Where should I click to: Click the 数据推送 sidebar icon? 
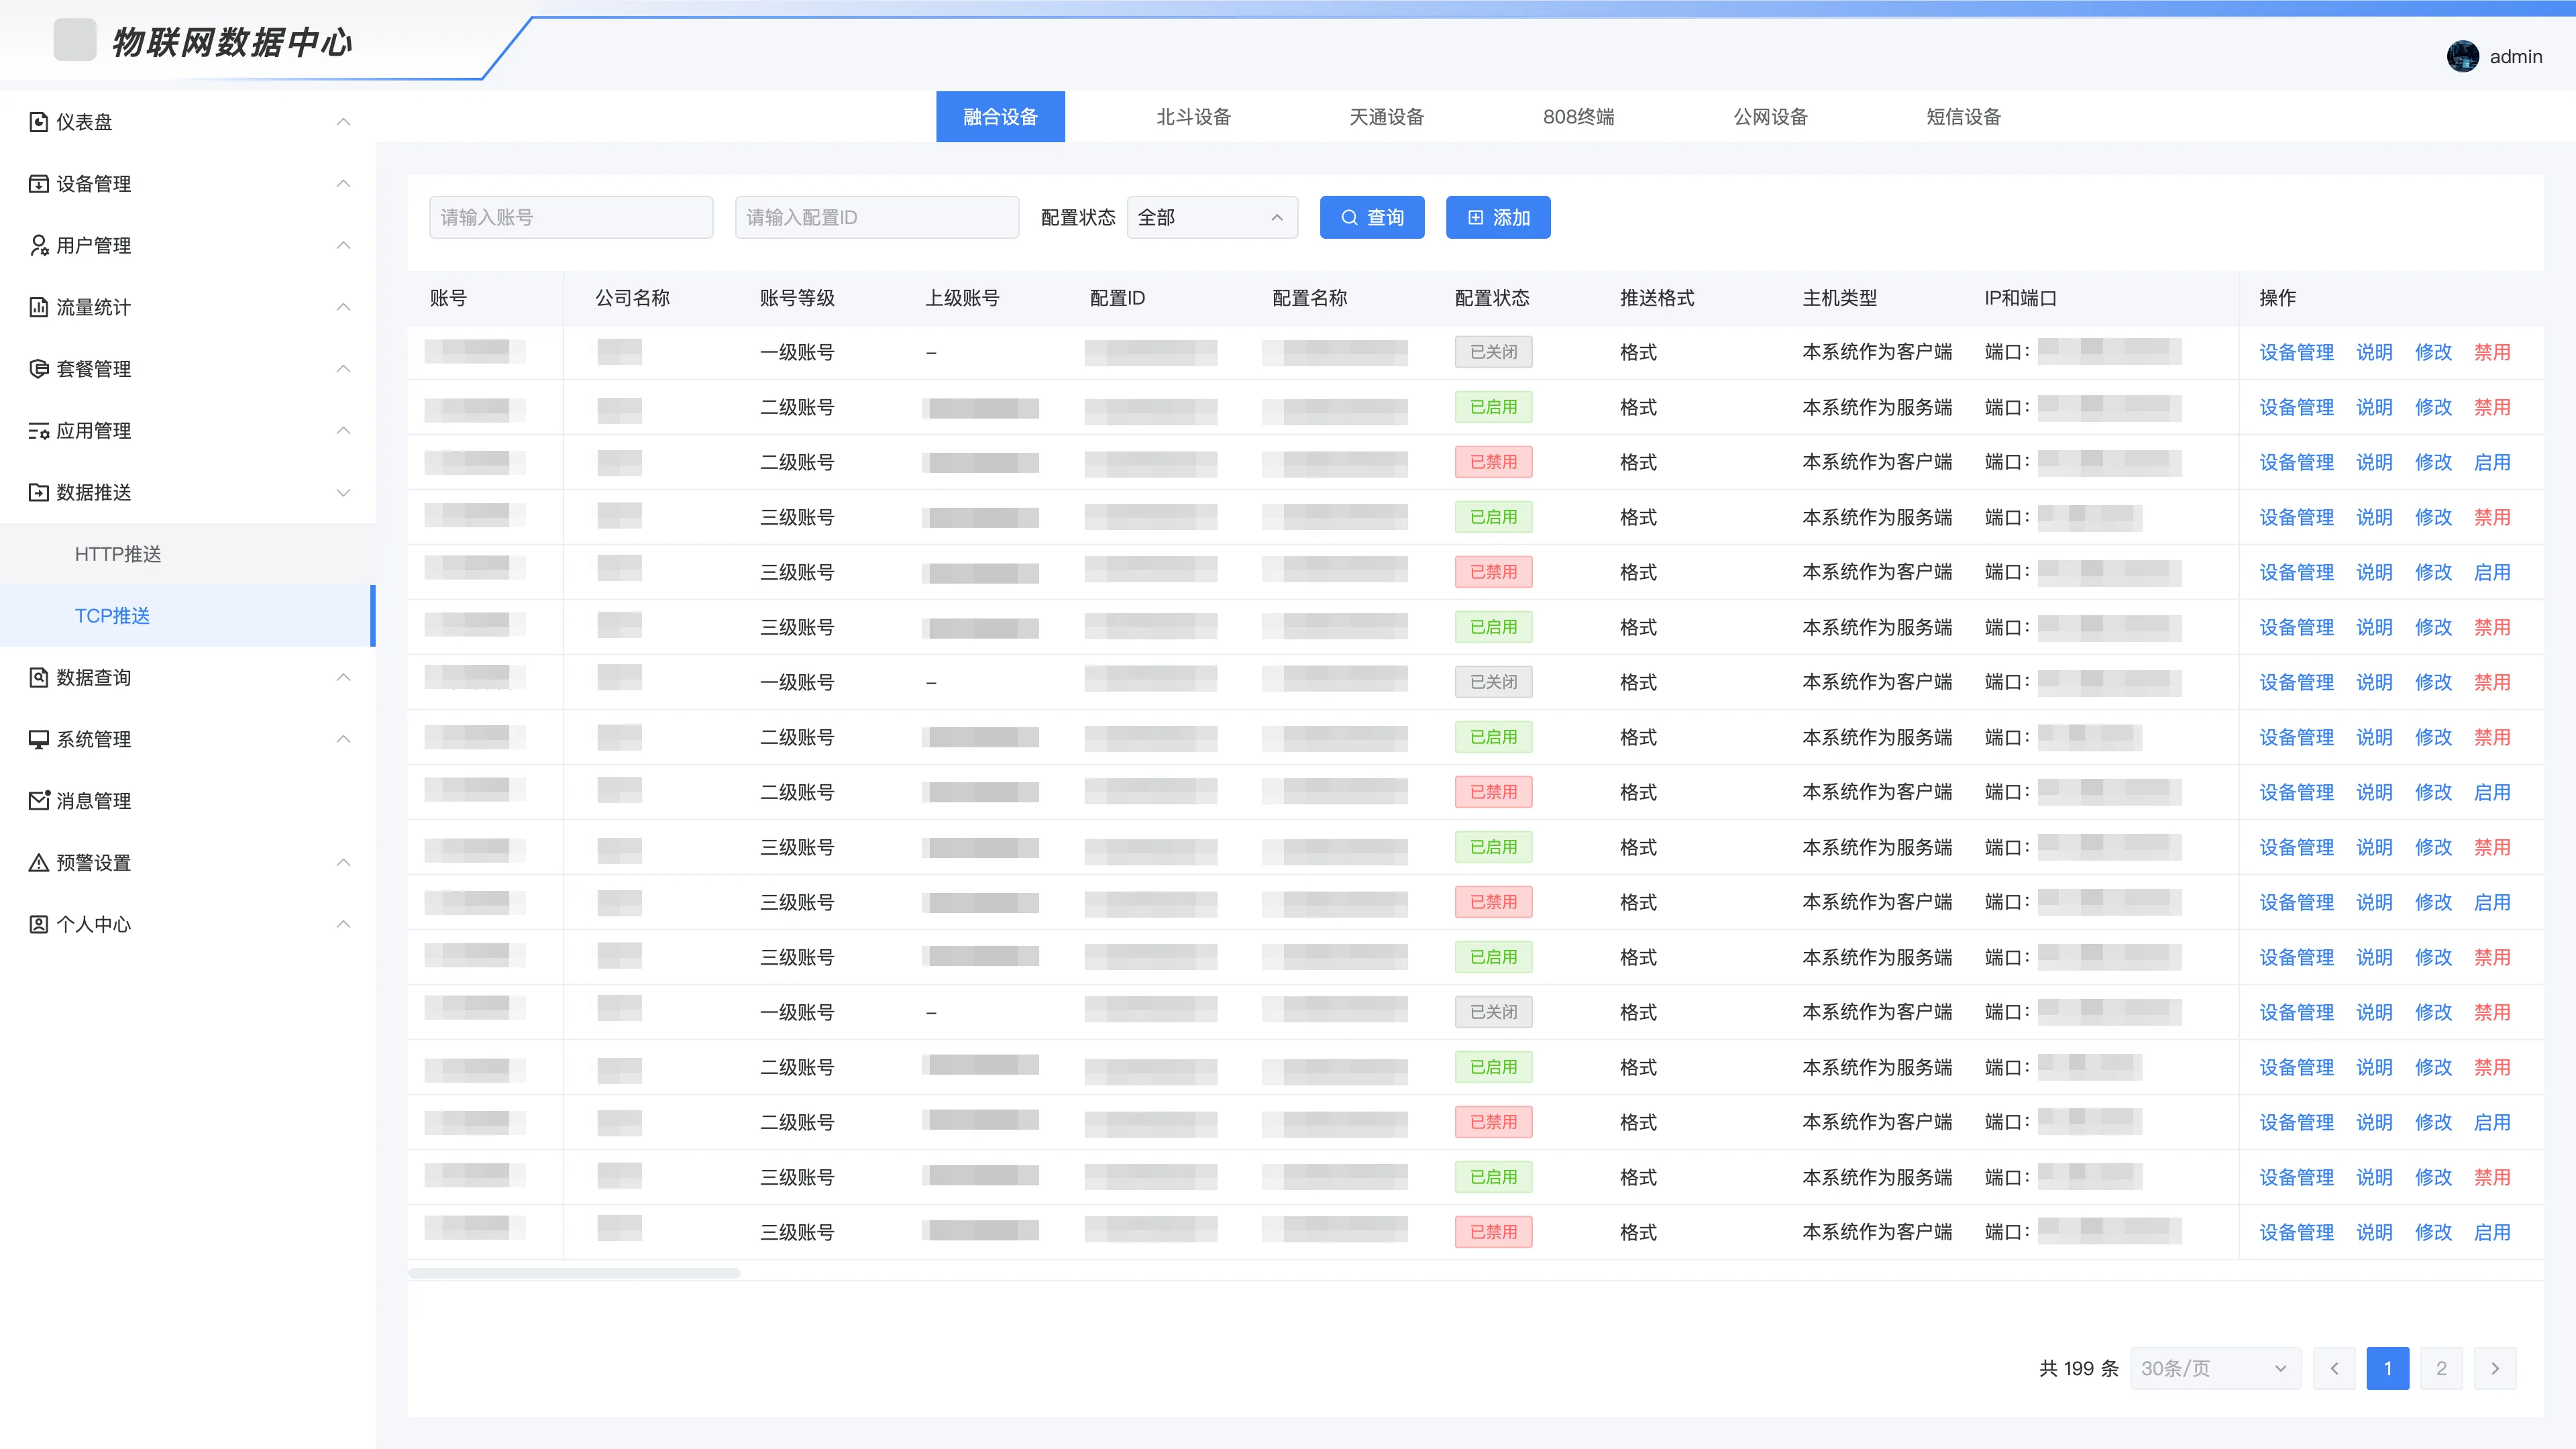coord(38,492)
